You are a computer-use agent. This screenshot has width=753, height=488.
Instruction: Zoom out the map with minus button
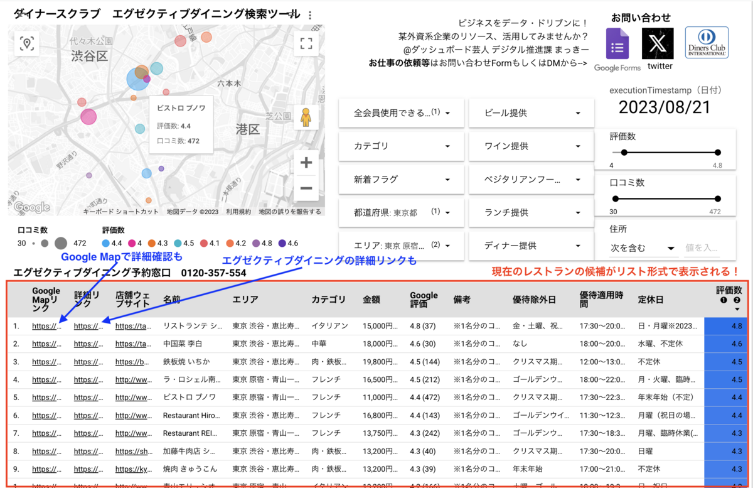306,188
